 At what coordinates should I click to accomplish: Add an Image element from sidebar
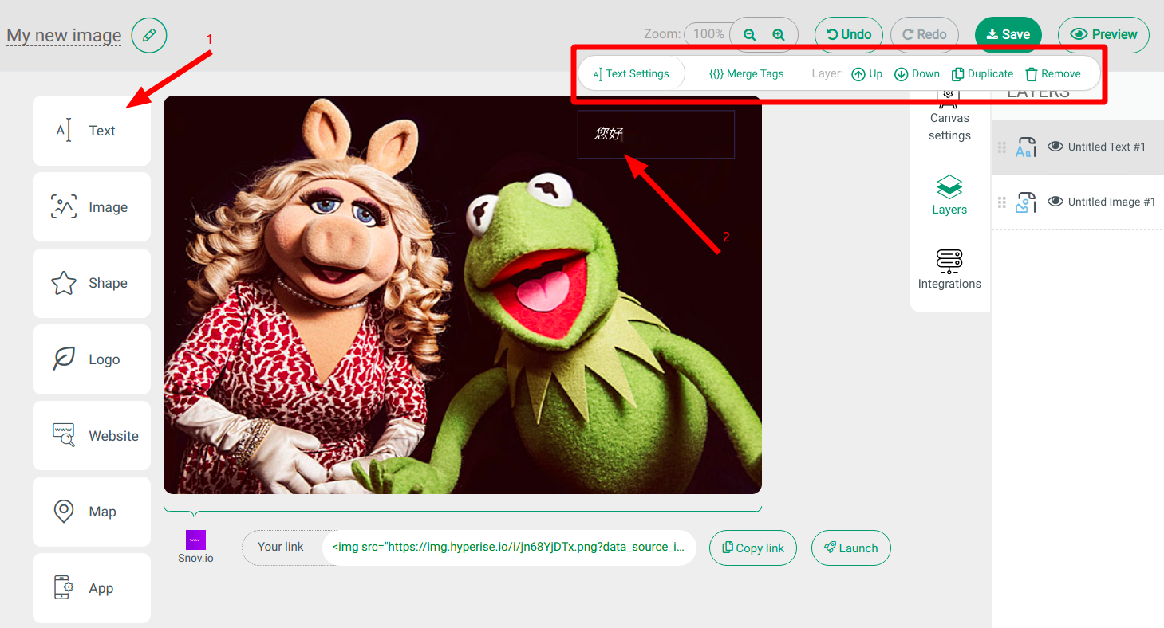point(92,207)
